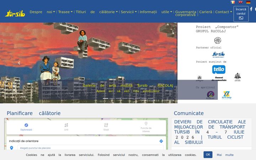Accept cookies with OK button

(x=208, y=155)
